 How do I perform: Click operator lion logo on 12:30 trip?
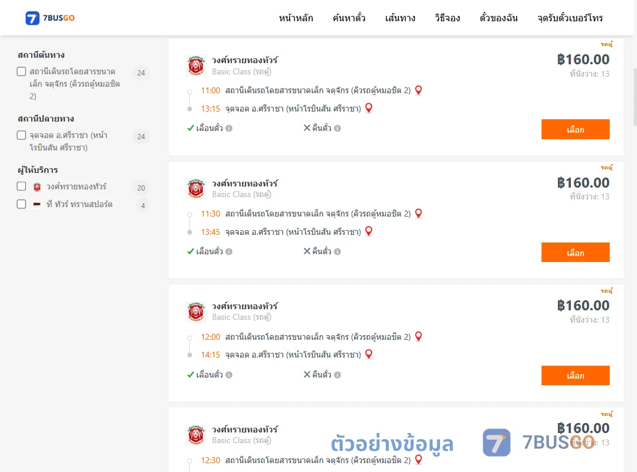click(x=196, y=435)
